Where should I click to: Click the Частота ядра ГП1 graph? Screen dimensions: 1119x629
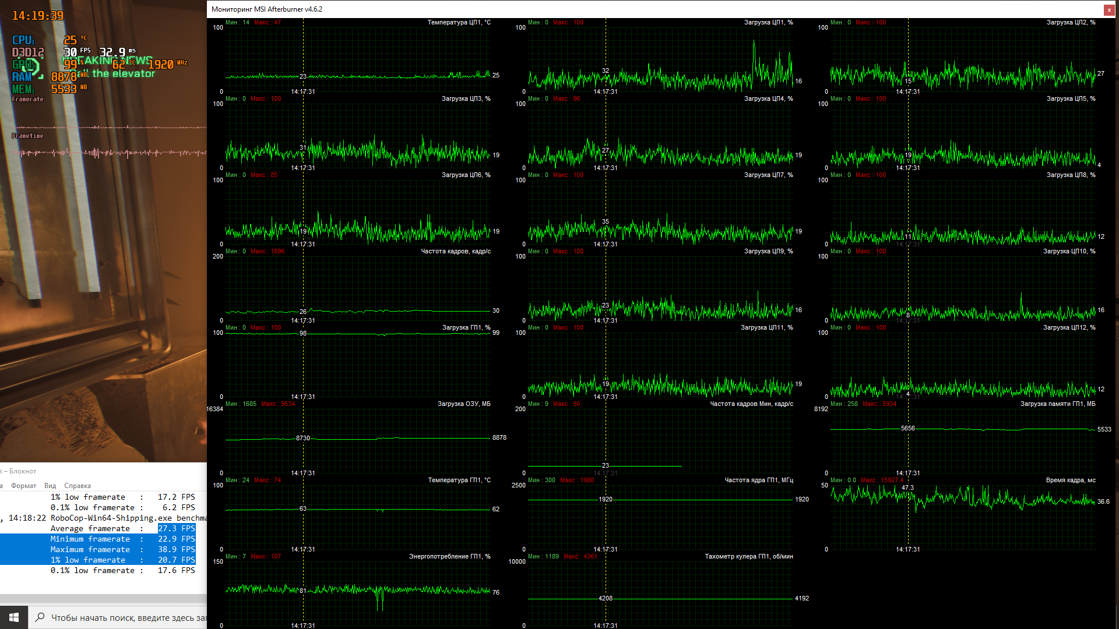tap(660, 517)
